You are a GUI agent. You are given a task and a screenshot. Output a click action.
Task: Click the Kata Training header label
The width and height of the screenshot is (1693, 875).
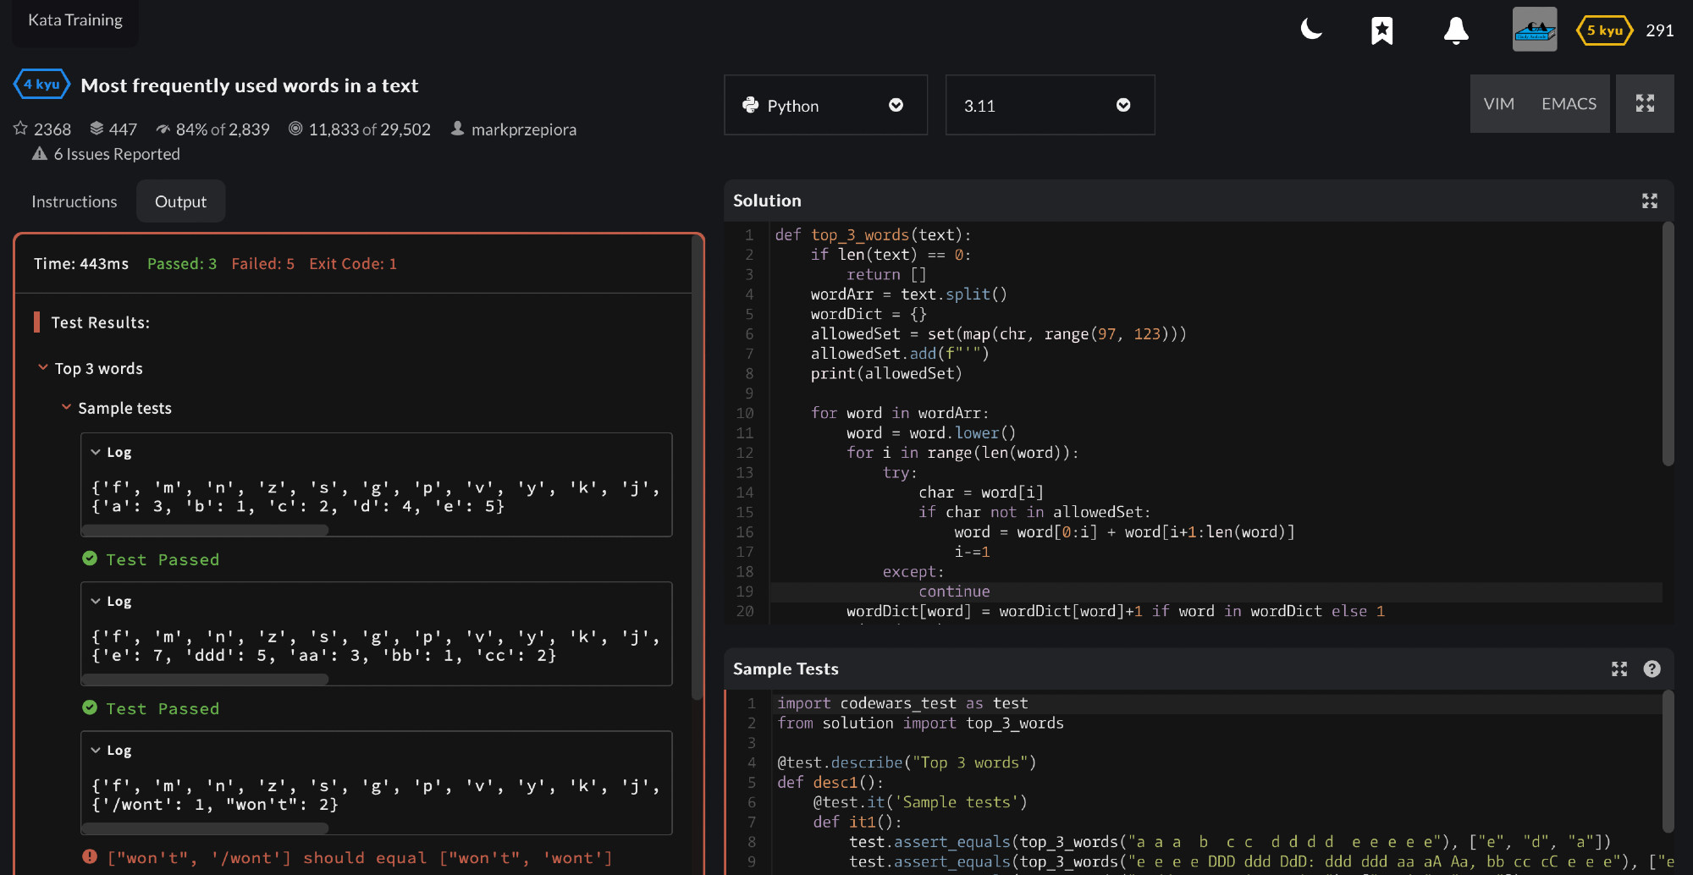(75, 19)
